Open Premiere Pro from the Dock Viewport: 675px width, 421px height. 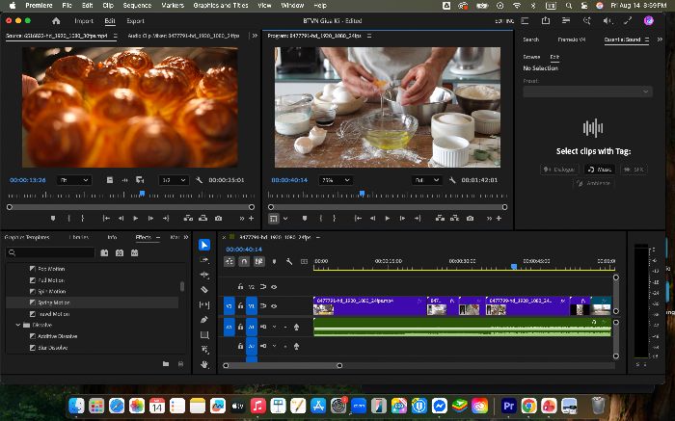click(508, 406)
